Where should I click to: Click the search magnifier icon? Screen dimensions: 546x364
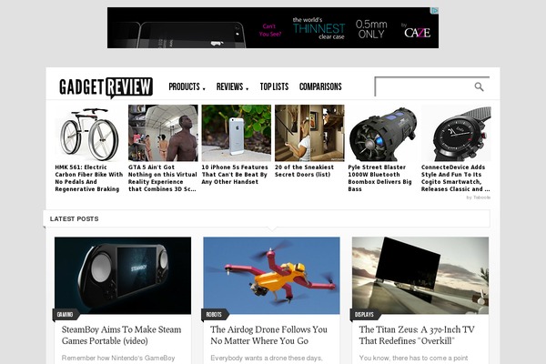pyautogui.click(x=480, y=86)
